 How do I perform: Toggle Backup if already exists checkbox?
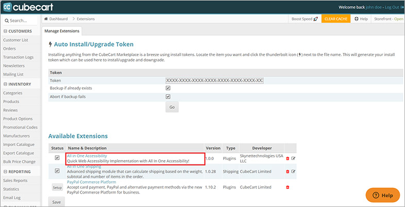(168, 88)
